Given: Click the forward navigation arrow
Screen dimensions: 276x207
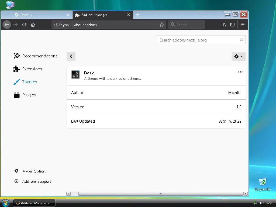Looking at the screenshot, I should click(x=16, y=25).
